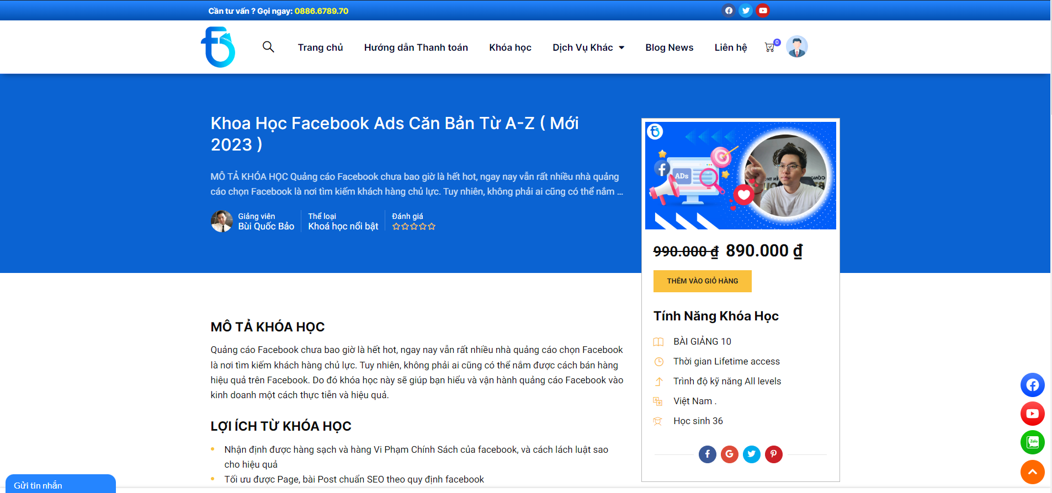This screenshot has height=493, width=1052.
Task: Click text Trình độ kỹ năng All levels
Action: 727,382
